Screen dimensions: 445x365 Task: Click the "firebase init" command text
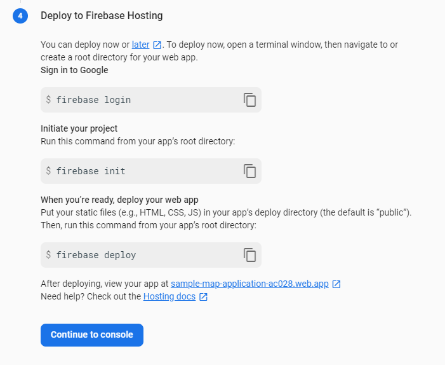coord(91,171)
